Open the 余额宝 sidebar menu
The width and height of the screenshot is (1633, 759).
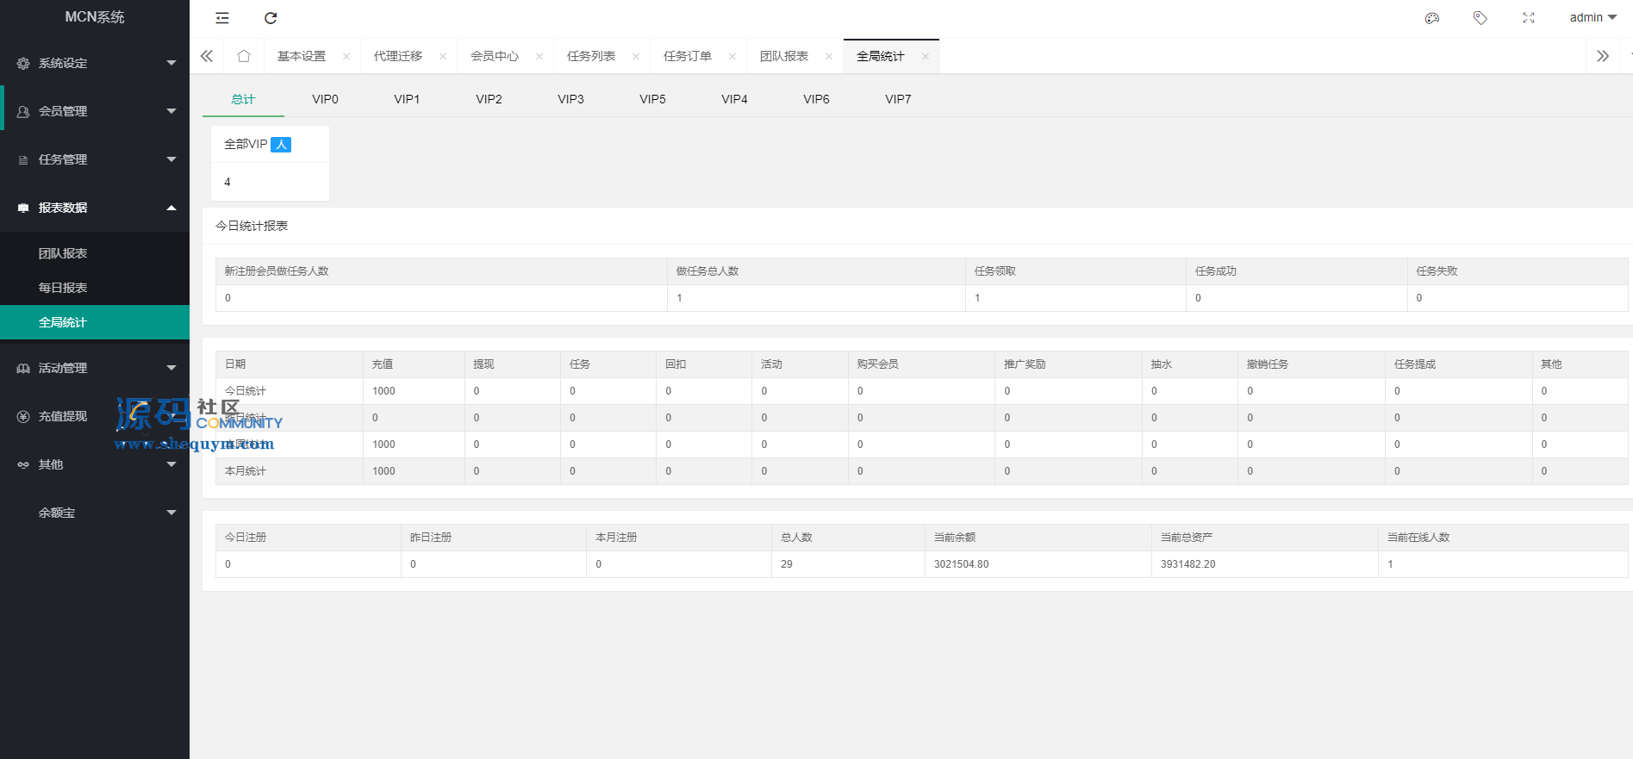pos(95,513)
